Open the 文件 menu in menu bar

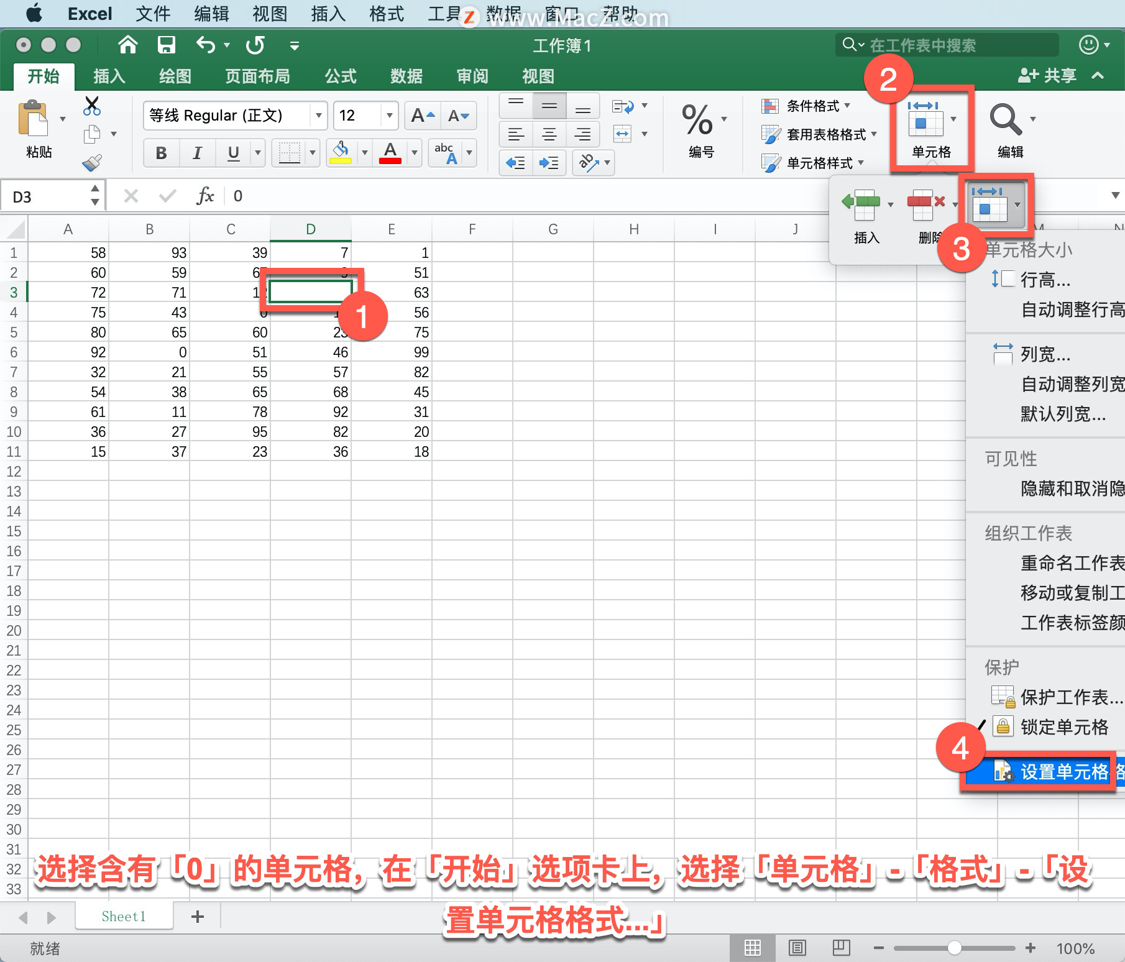coord(153,14)
